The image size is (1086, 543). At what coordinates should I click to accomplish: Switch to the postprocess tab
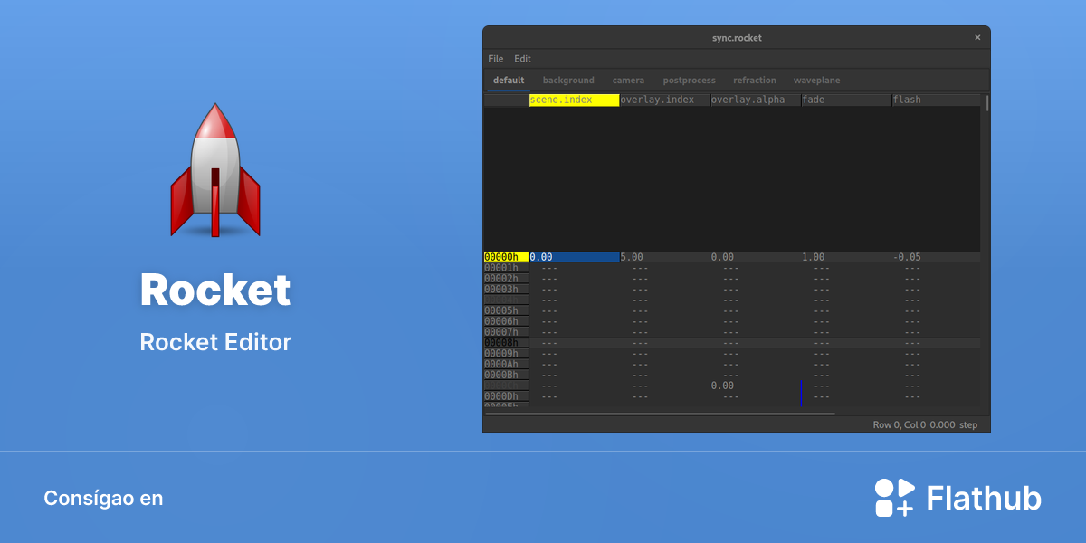click(x=689, y=81)
